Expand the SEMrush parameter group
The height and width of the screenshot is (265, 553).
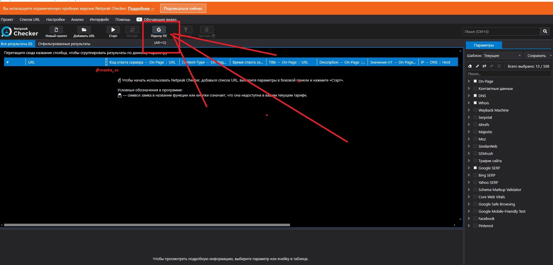pyautogui.click(x=469, y=153)
